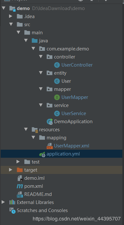
Task: Open the UserMapper interface file
Action: tap(75, 97)
